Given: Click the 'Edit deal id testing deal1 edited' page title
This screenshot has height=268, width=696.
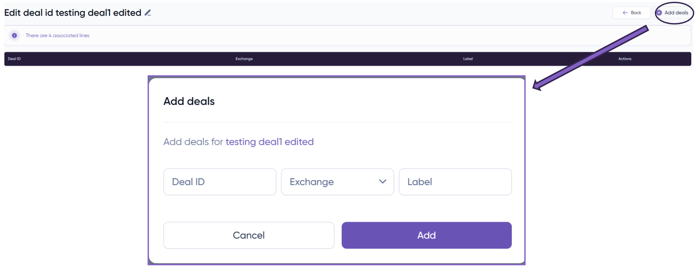Looking at the screenshot, I should point(73,13).
